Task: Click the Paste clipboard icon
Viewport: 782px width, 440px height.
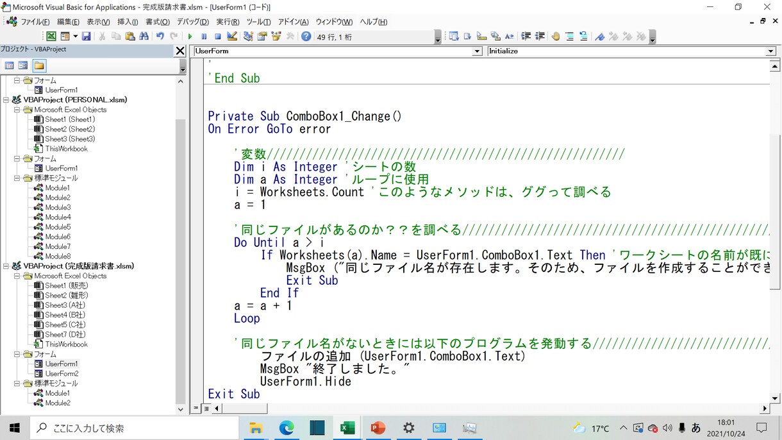Action: pyautogui.click(x=130, y=37)
